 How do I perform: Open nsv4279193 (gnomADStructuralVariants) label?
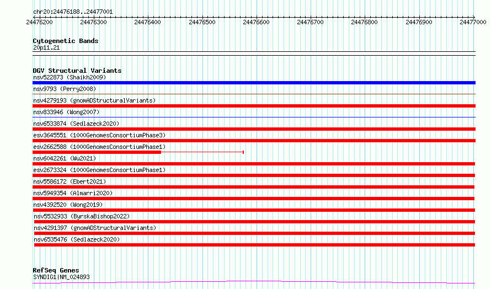pos(94,100)
